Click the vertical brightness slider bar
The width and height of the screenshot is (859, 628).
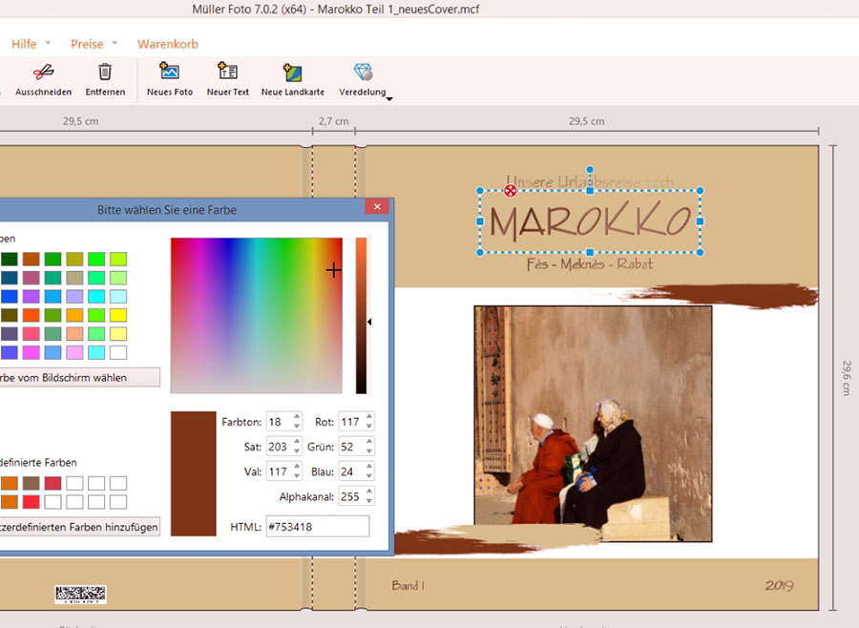click(x=362, y=315)
